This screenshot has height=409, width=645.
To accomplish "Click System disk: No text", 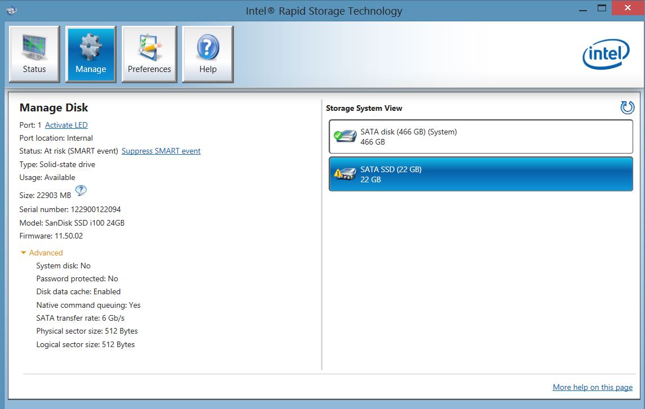I will pos(63,266).
